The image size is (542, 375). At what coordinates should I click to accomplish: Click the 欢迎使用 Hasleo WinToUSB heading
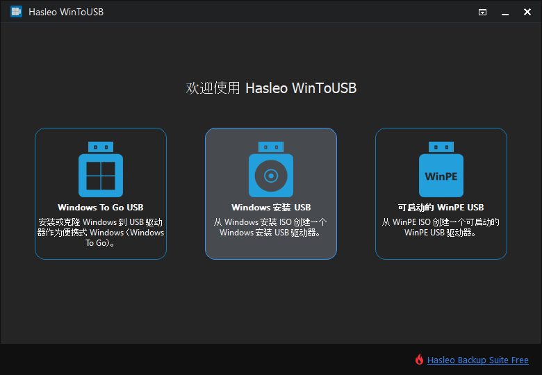click(271, 88)
